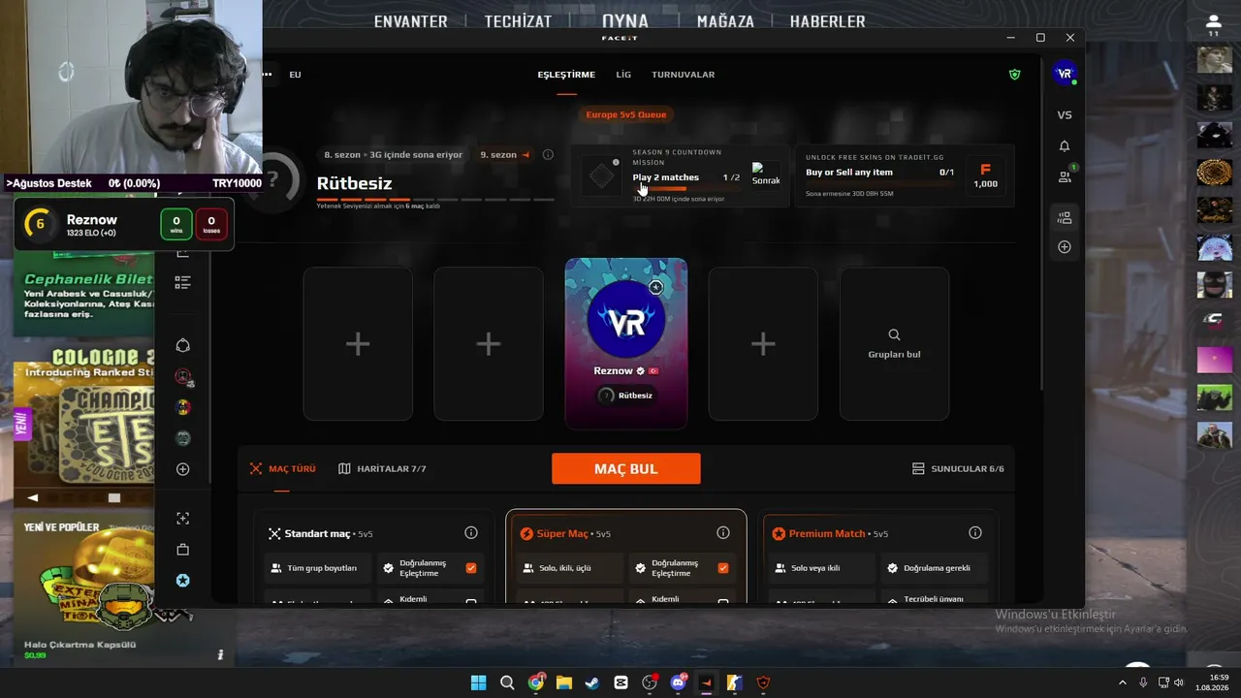Click the 9. sezon label

click(x=498, y=155)
